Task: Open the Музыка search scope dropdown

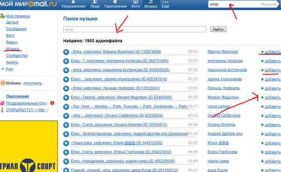Action: (268, 5)
